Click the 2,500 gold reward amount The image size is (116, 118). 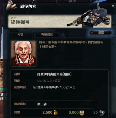click(47, 113)
